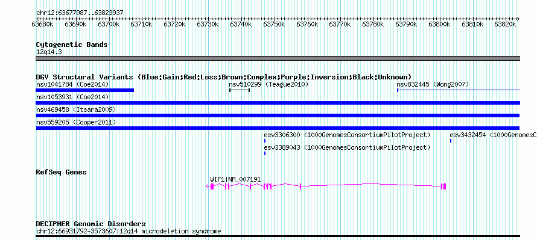Viewport: 537px width, 240px height.
Task: Select the DECIPHER Genomic Disorders track title
Action: tap(91, 224)
